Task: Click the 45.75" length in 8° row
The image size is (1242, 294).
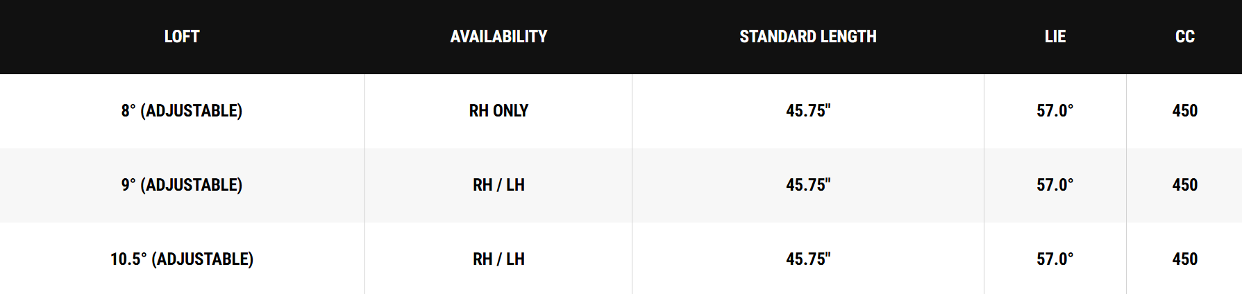Action: pos(807,111)
